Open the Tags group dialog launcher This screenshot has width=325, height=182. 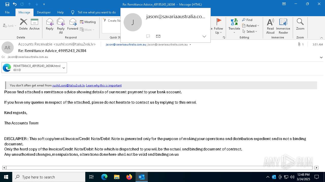pos(224,37)
